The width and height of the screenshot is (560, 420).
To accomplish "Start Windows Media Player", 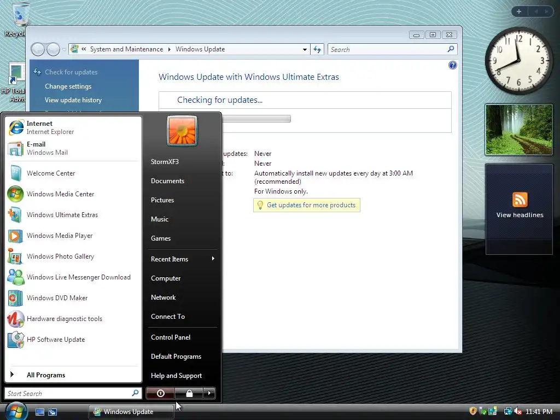I will (73, 236).
